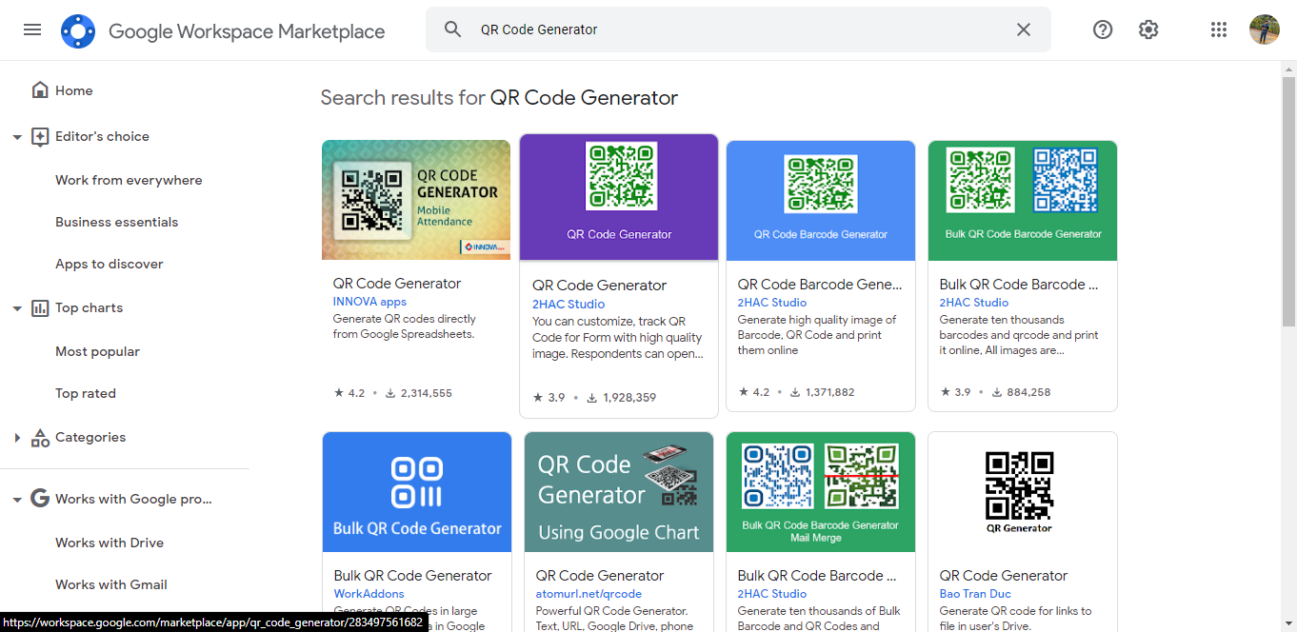The image size is (1297, 632).
Task: Click the user account avatar
Action: click(x=1265, y=30)
